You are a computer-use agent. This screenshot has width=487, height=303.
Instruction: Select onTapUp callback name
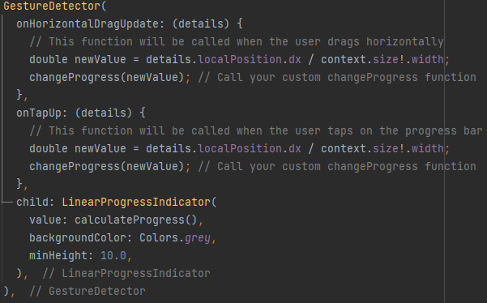(39, 113)
